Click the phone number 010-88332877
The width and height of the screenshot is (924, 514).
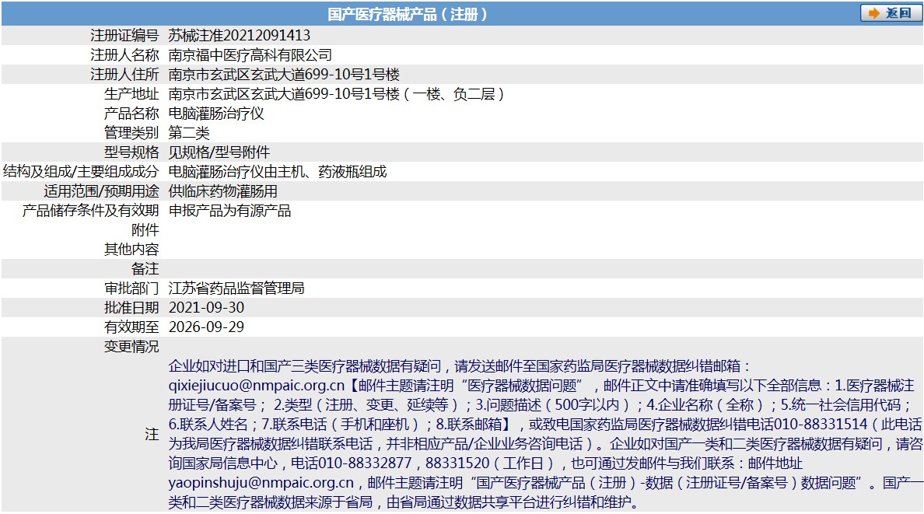pos(365,463)
